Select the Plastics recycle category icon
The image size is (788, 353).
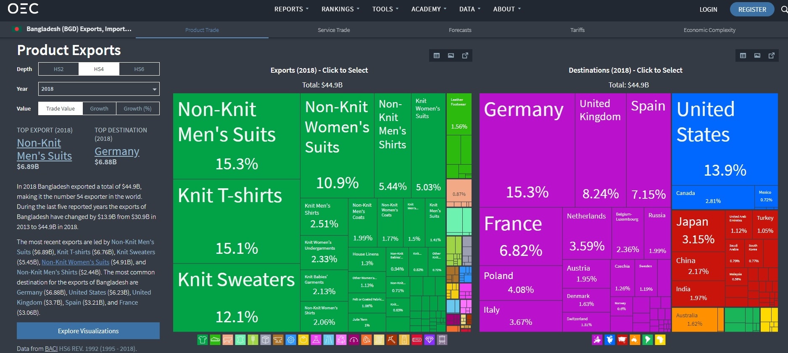pos(341,340)
